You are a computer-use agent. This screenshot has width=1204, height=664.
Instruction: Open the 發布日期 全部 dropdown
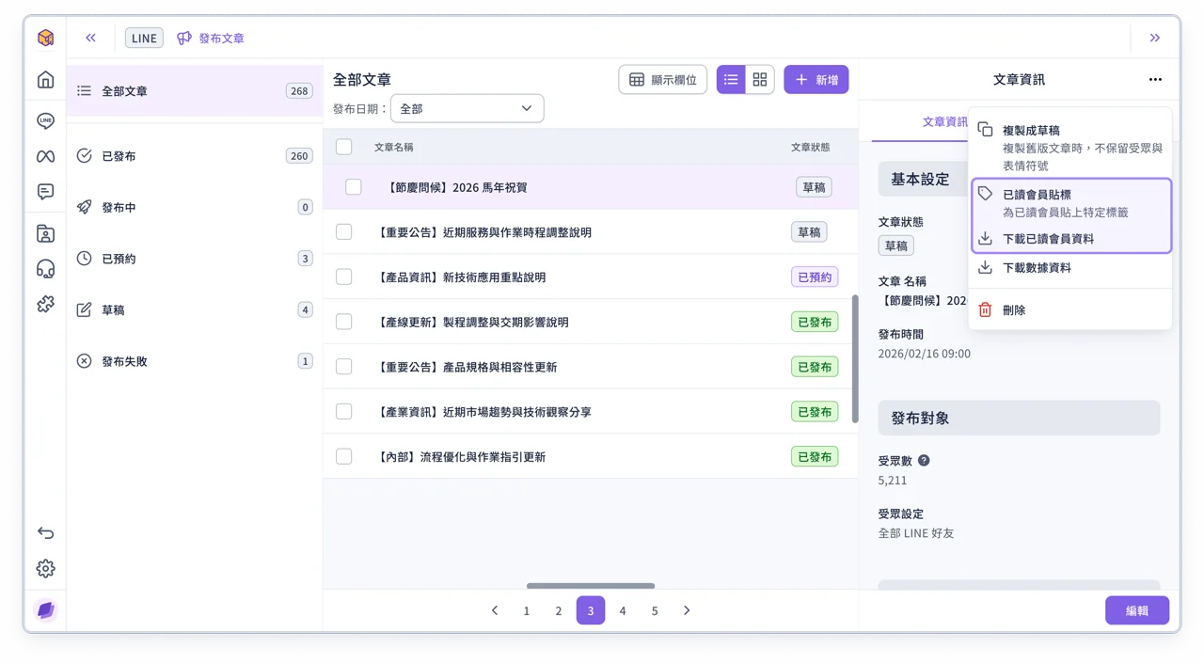pos(467,108)
